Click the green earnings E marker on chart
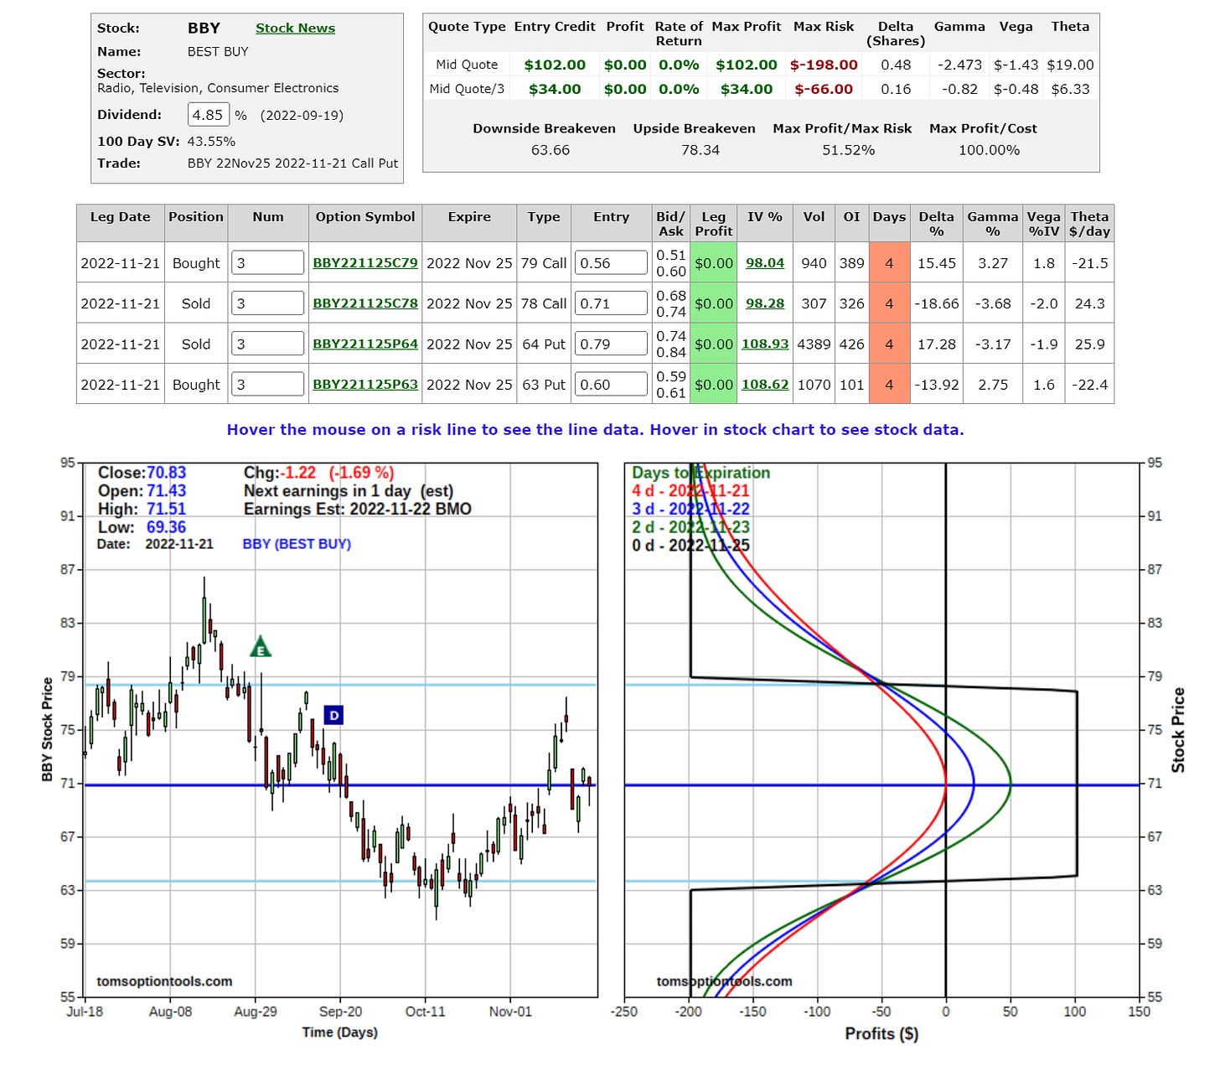Screen dimensions: 1220x1077 click(x=261, y=646)
